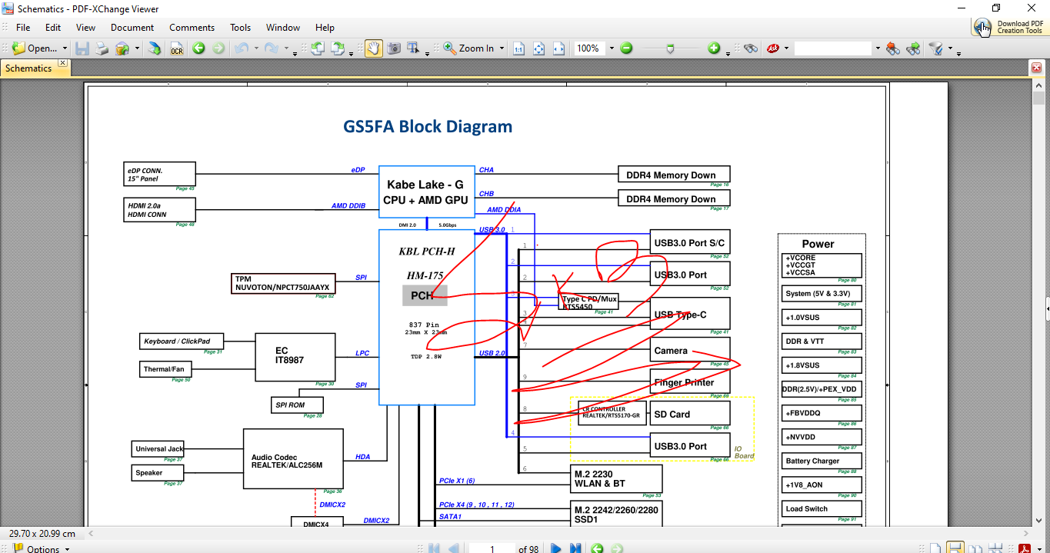Open the Window menu
This screenshot has width=1050, height=553.
(x=283, y=27)
